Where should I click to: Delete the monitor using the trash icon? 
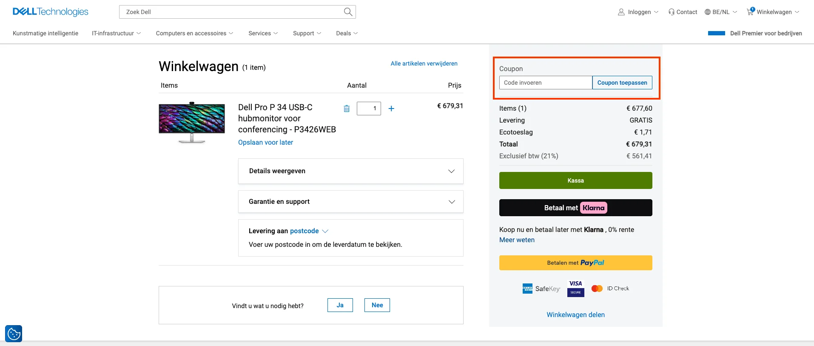tap(347, 109)
